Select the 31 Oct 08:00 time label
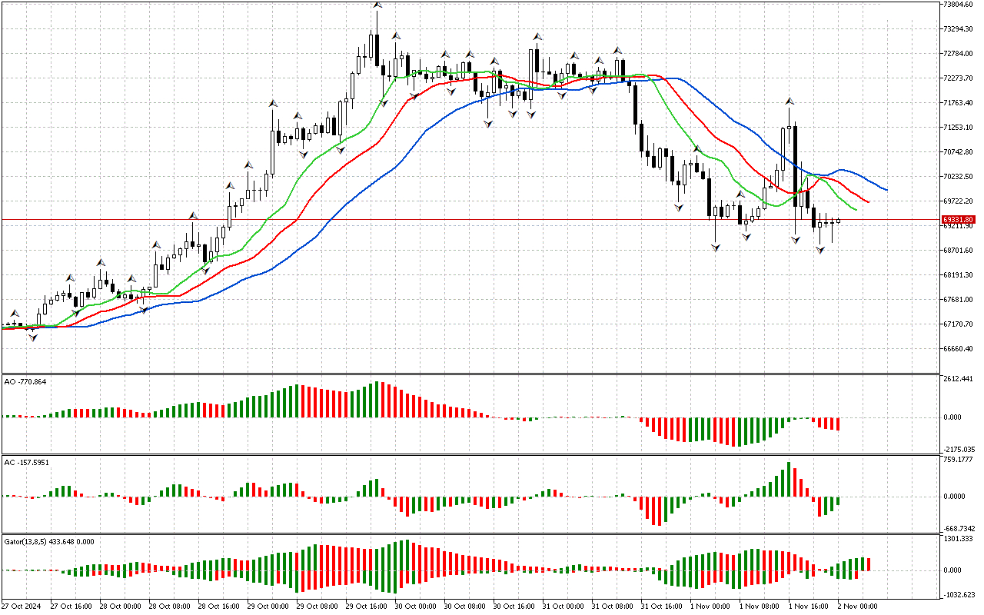The image size is (984, 615). (x=613, y=607)
